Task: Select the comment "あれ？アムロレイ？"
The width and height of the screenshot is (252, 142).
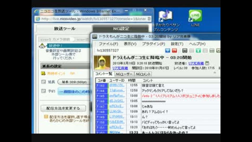Action: [155, 111]
